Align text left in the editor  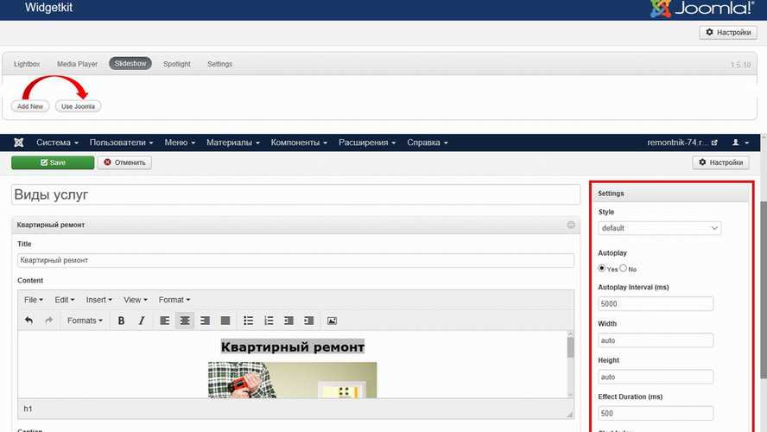tap(164, 321)
